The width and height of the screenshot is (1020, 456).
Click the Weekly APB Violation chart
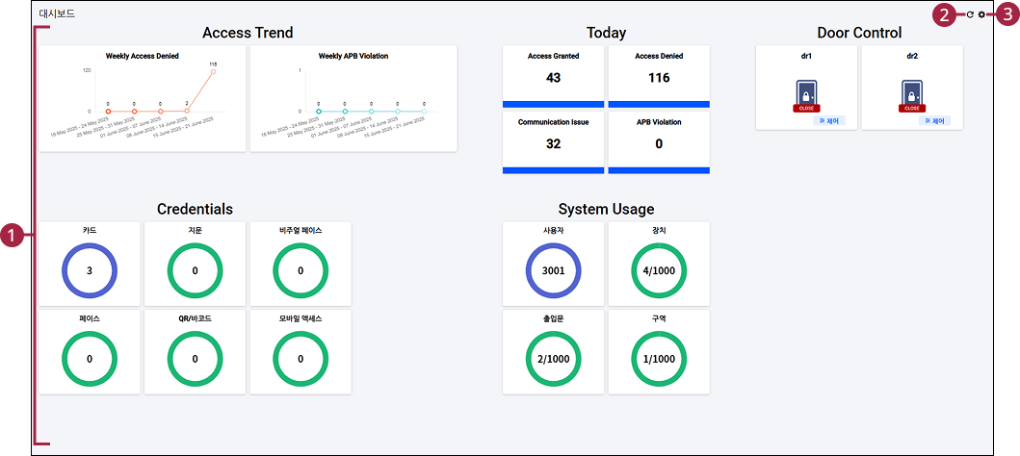(x=353, y=98)
